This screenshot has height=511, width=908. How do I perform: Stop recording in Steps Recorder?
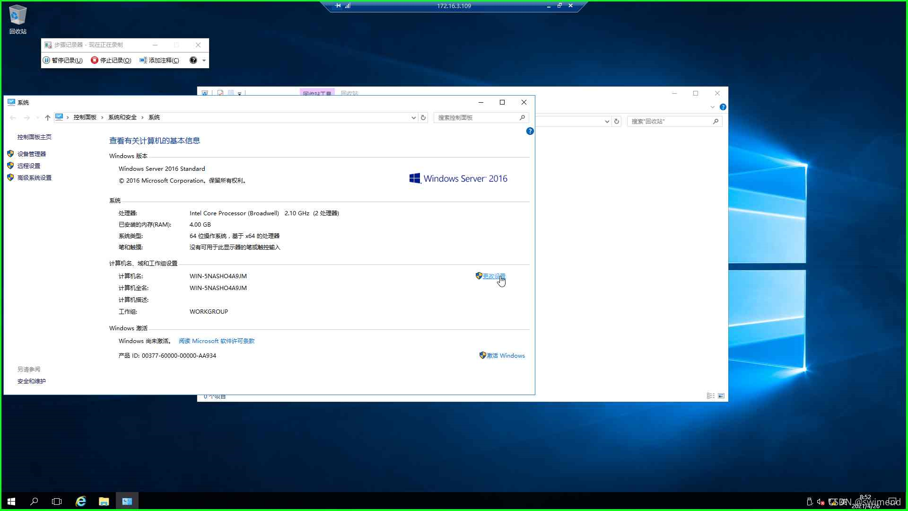point(111,60)
